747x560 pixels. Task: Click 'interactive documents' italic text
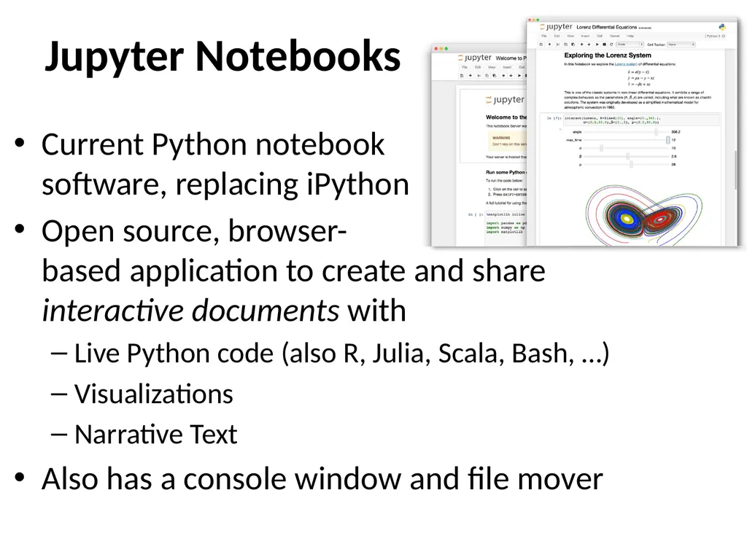[x=190, y=311]
